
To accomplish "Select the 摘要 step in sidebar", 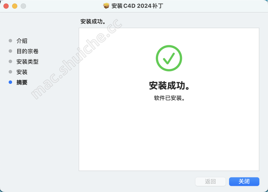I will click(22, 83).
